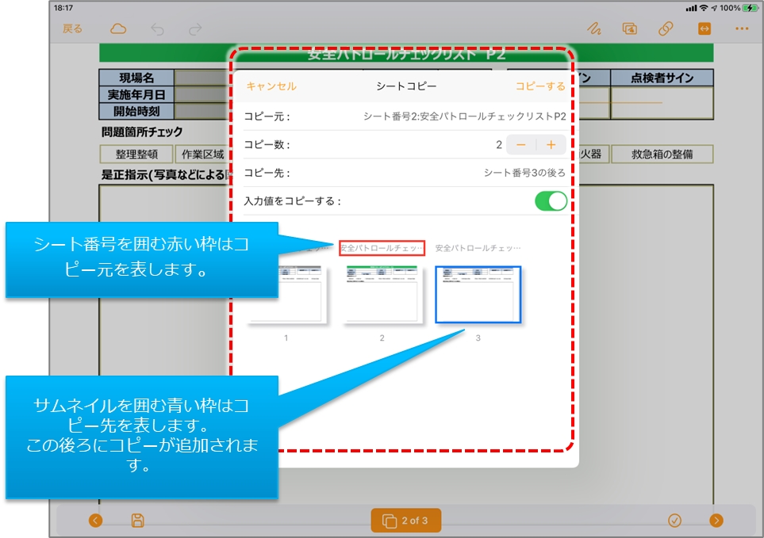Open the sheet list via the 2 of 3 button
Screen dimensions: 764x538
click(406, 521)
